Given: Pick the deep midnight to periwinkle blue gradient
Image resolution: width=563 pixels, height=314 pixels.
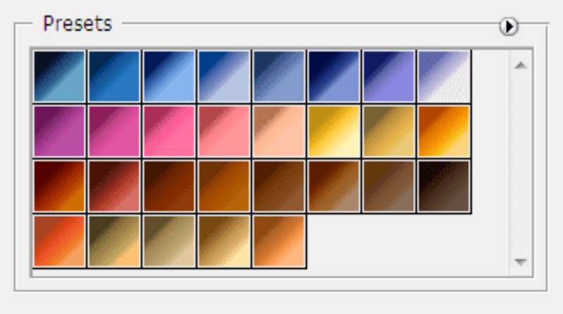Looking at the screenshot, I should [x=334, y=76].
